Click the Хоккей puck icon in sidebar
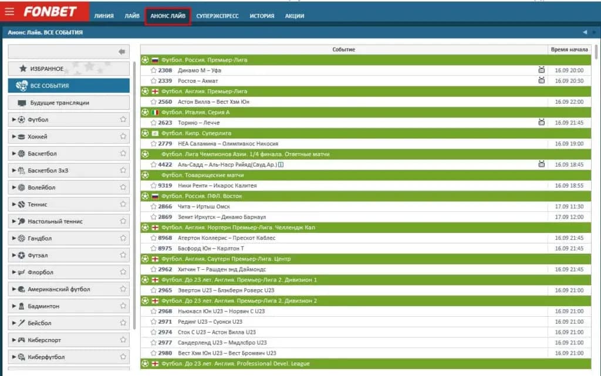 22,136
